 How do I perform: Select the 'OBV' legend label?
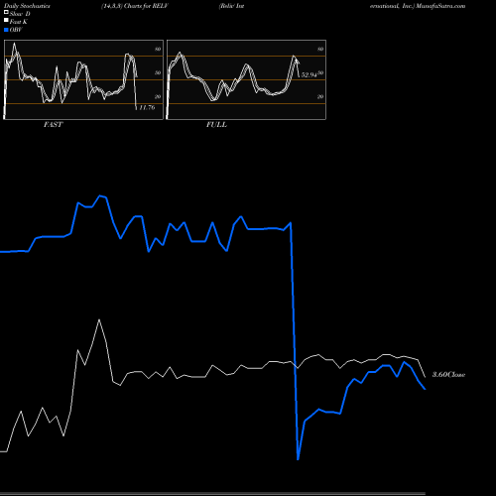coord(16,30)
